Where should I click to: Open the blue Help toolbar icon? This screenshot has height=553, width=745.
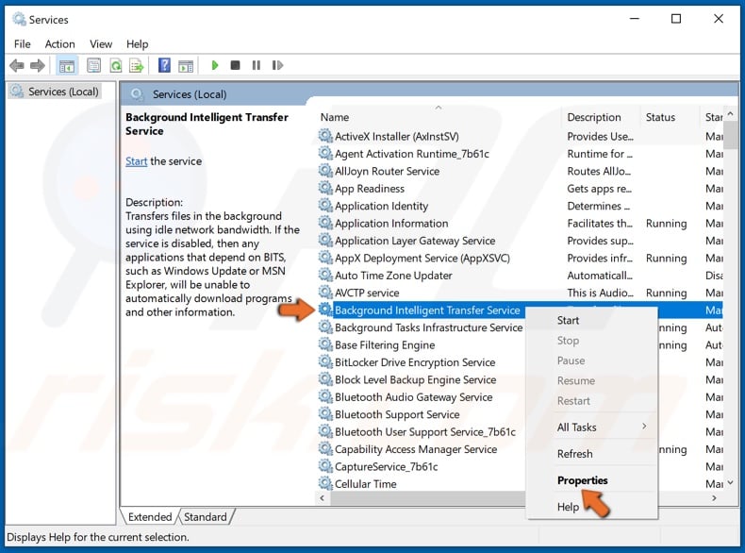164,65
